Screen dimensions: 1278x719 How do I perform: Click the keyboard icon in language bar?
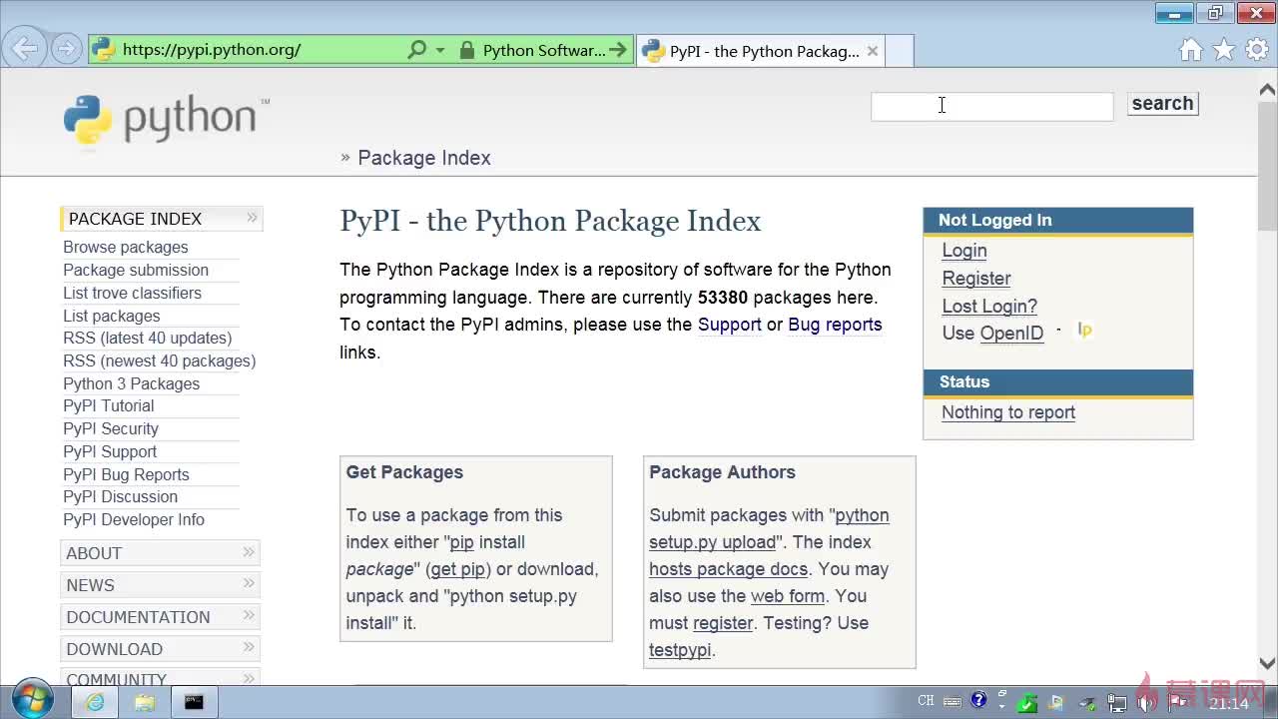click(953, 701)
